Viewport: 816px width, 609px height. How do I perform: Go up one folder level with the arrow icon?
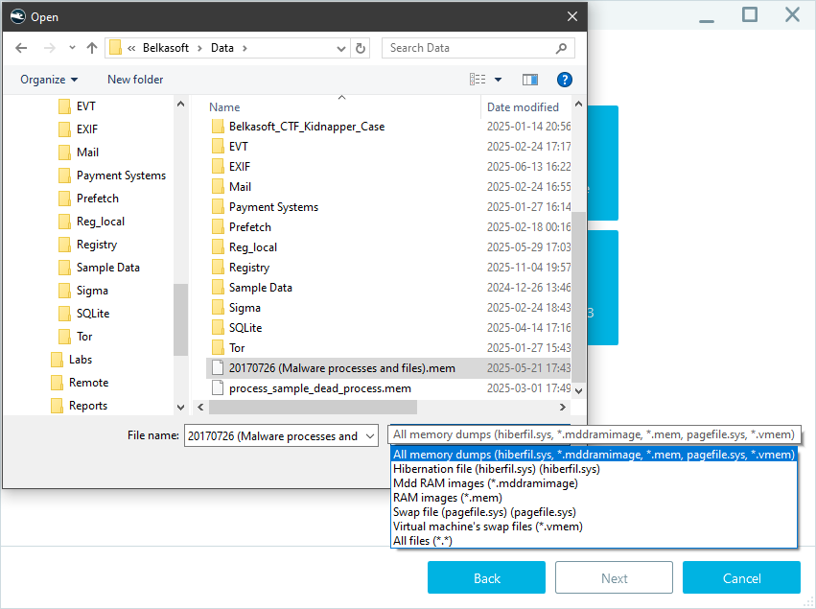coord(91,47)
